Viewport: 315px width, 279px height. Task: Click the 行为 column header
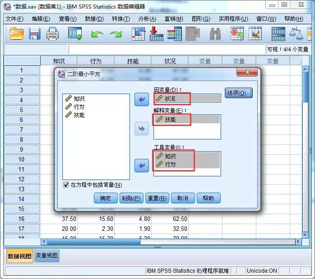pos(96,61)
